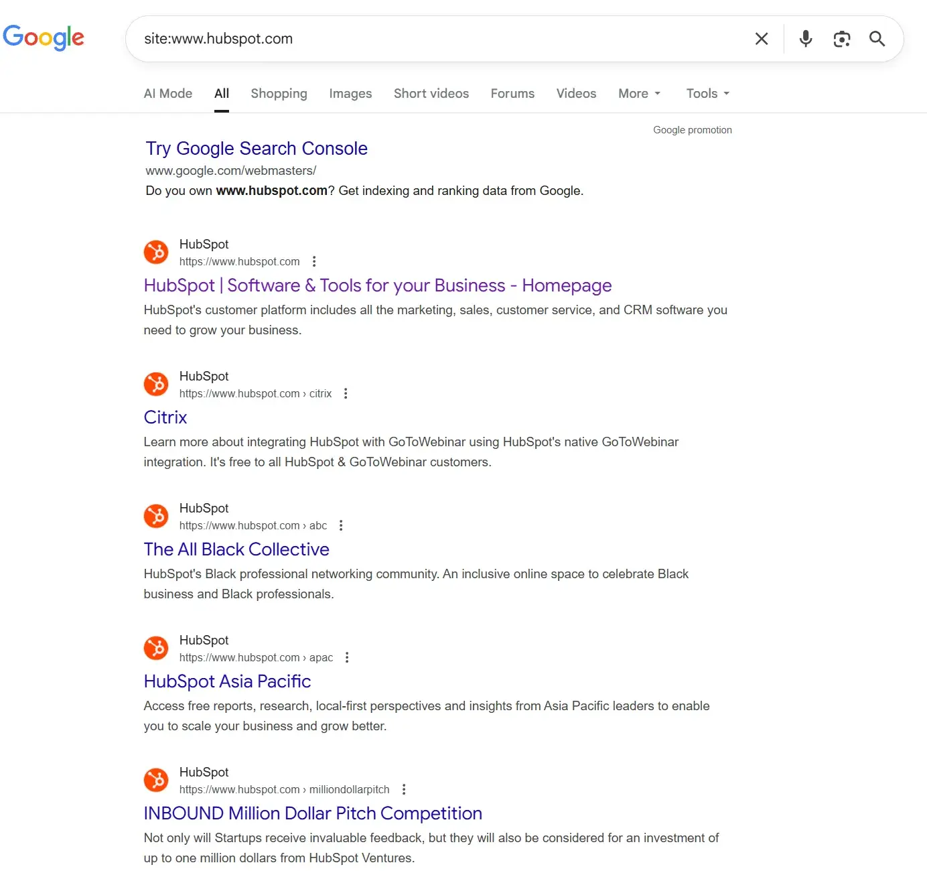
Task: Open the three-dot menu on the Million Dollar Pitch result
Action: click(404, 789)
